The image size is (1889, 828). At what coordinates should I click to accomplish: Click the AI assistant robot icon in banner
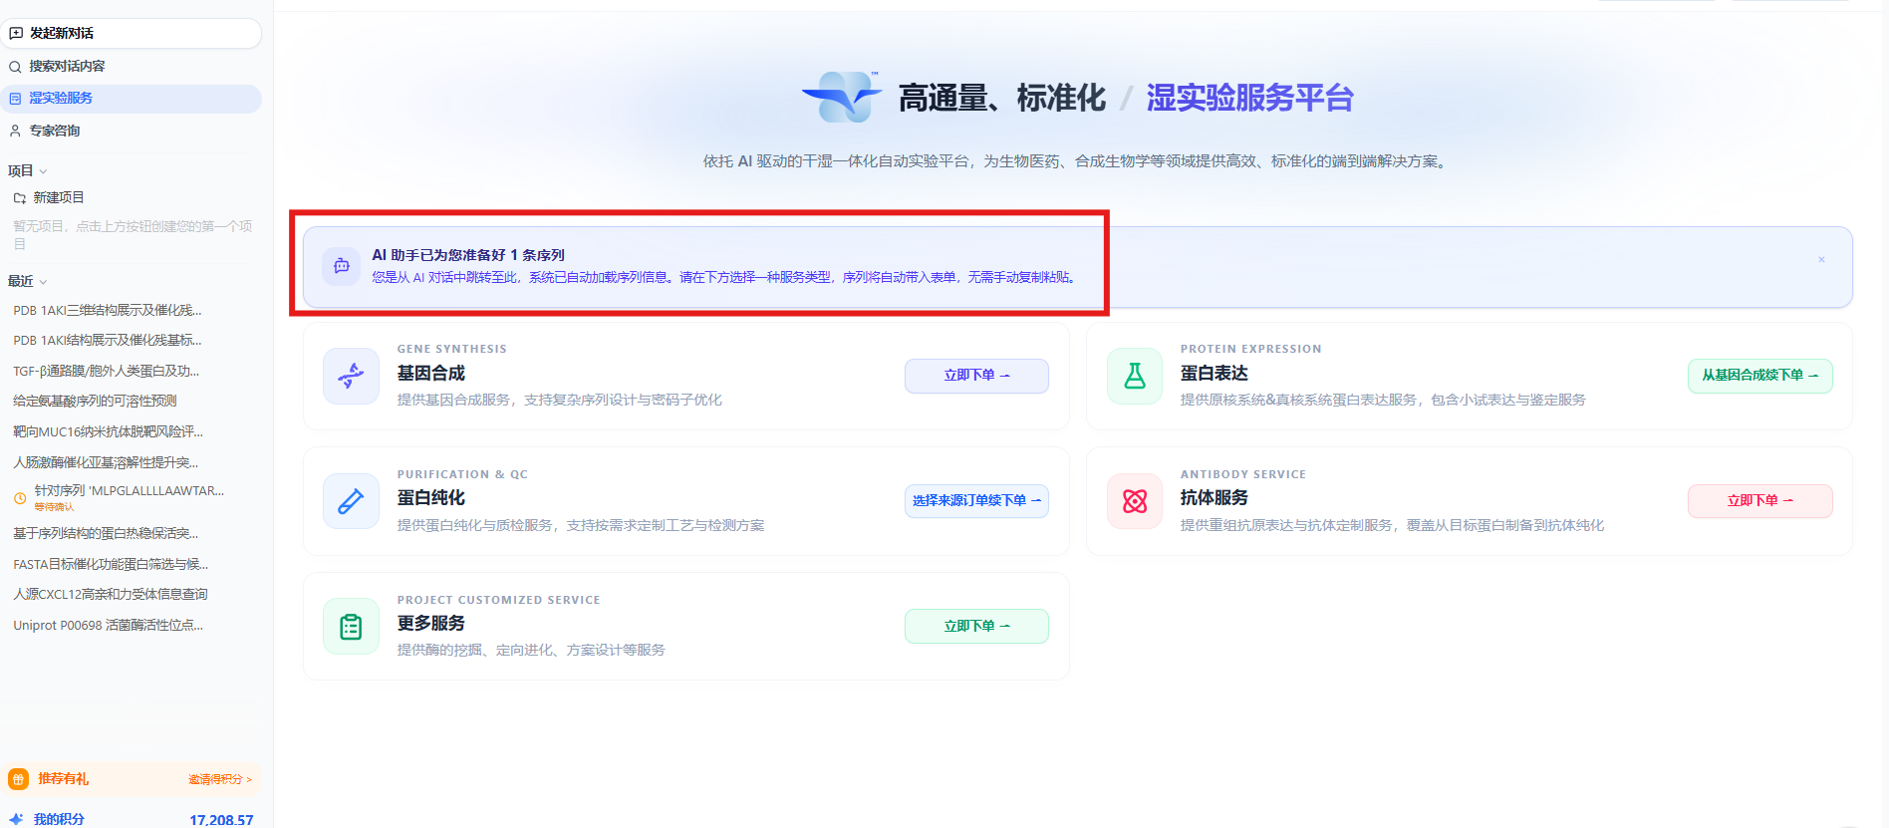342,266
